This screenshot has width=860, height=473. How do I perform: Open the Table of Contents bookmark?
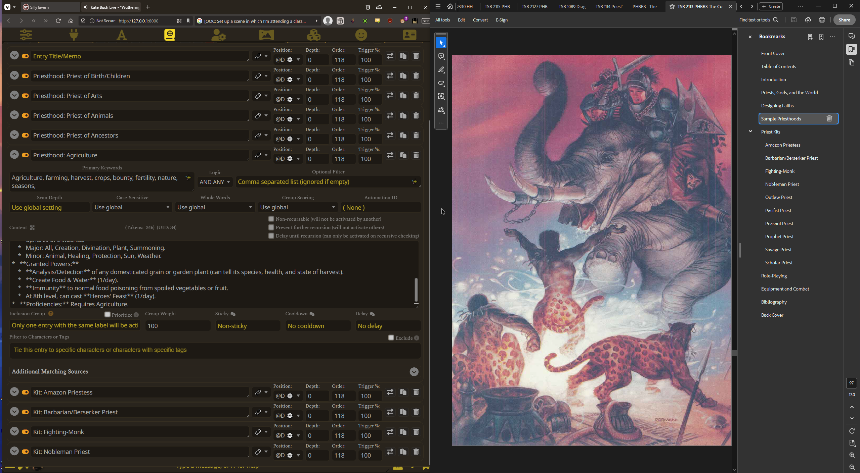click(x=778, y=66)
